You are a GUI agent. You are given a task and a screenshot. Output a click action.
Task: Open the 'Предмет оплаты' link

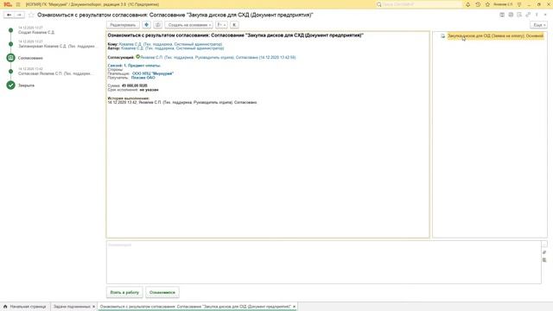[142, 66]
